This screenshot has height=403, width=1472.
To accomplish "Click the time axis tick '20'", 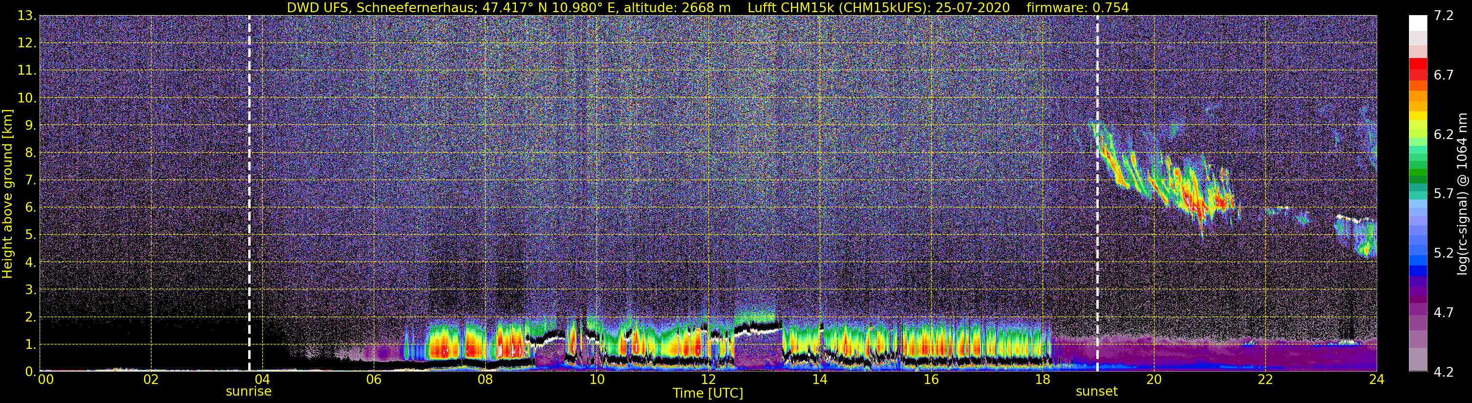I will click(1154, 380).
